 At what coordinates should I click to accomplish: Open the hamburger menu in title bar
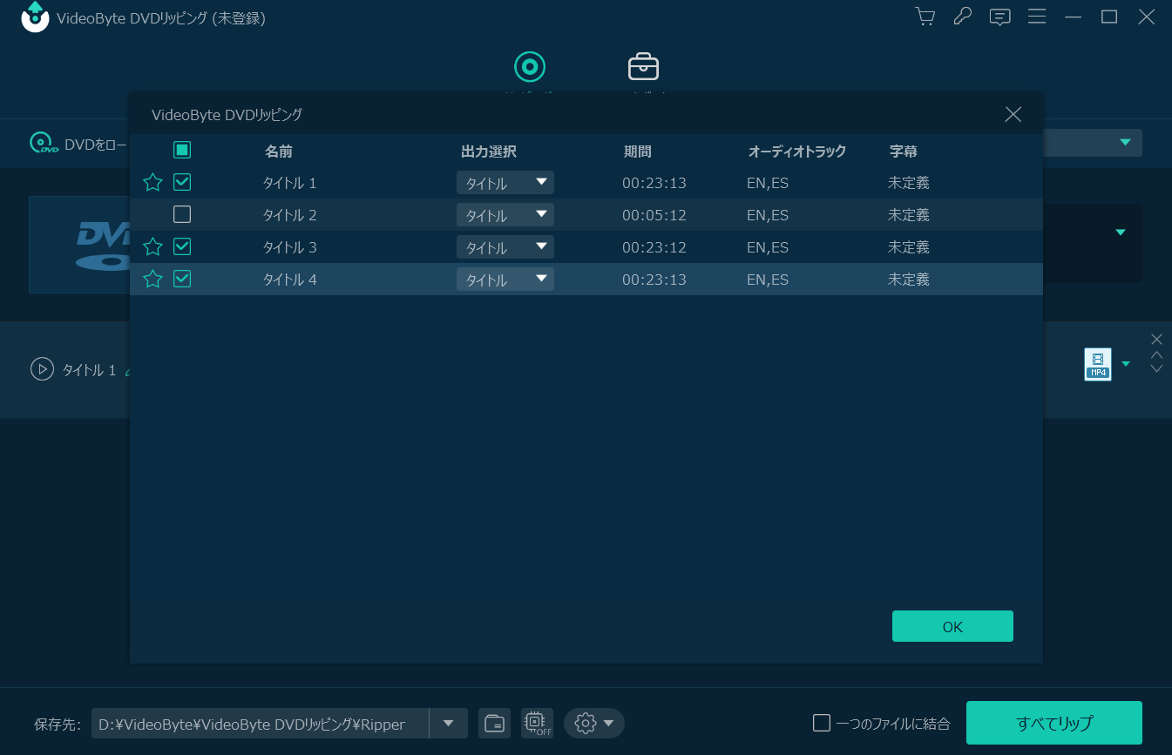[x=1037, y=17]
